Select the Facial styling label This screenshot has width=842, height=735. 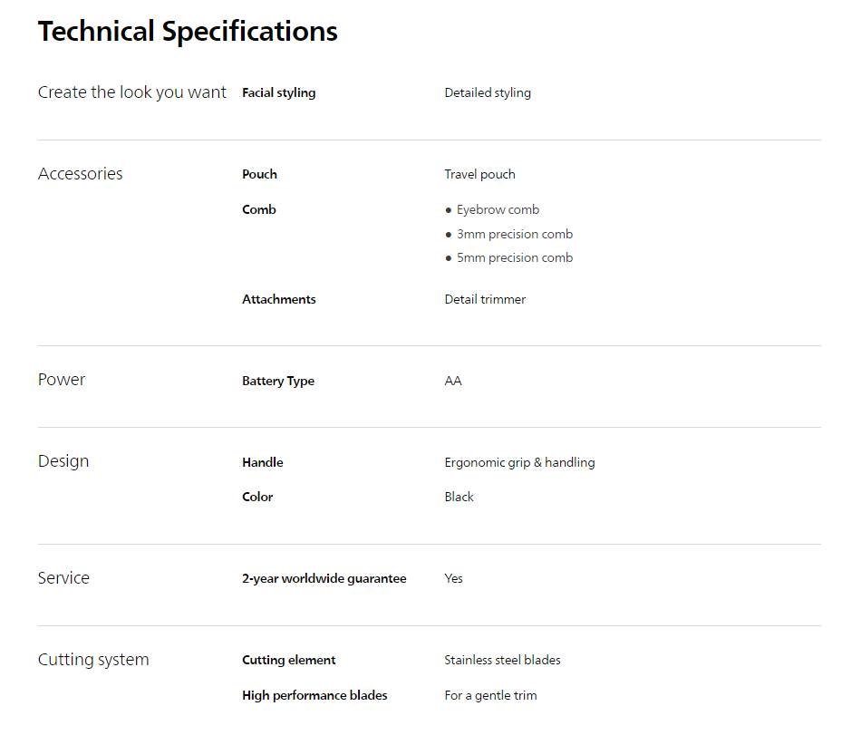279,92
